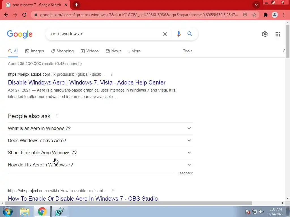
Task: Close the 'aero windows 7' tab
Action: click(x=66, y=5)
